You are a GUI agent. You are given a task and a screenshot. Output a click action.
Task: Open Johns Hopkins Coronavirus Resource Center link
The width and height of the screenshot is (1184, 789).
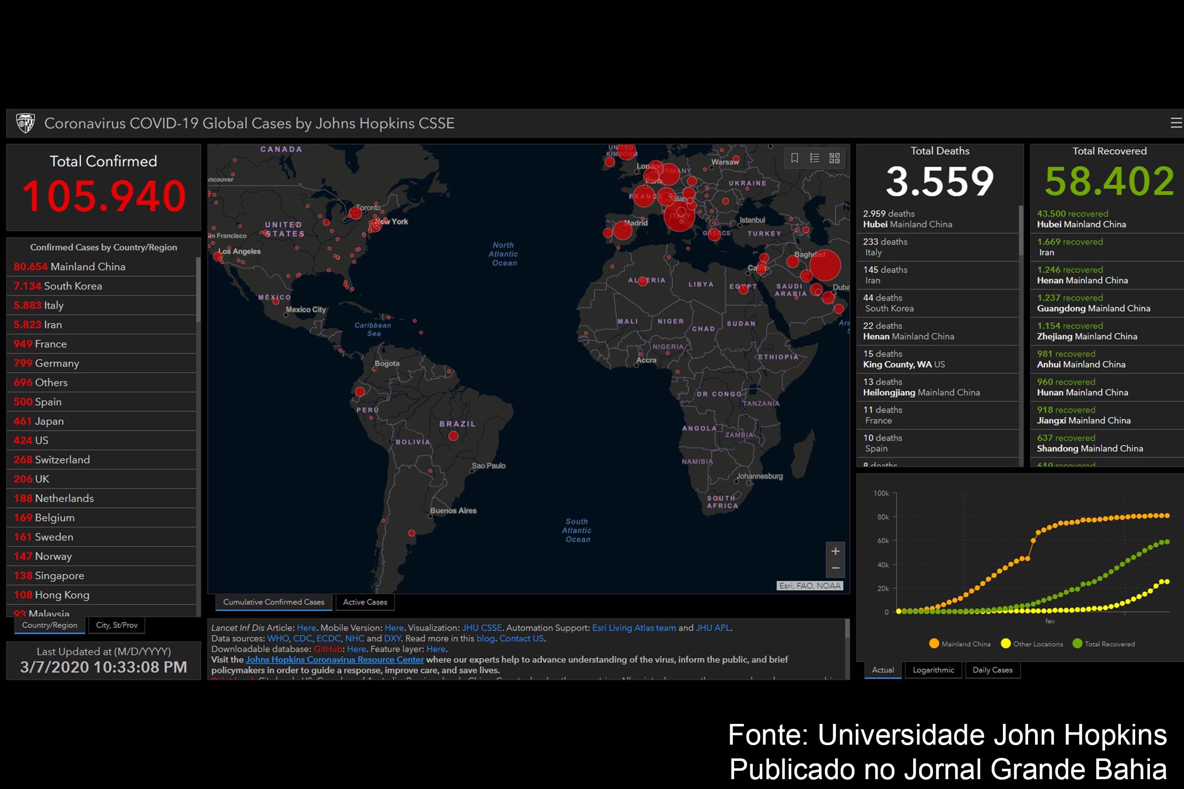coord(335,660)
